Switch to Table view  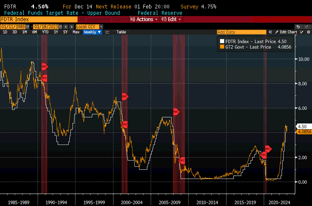point(121,32)
